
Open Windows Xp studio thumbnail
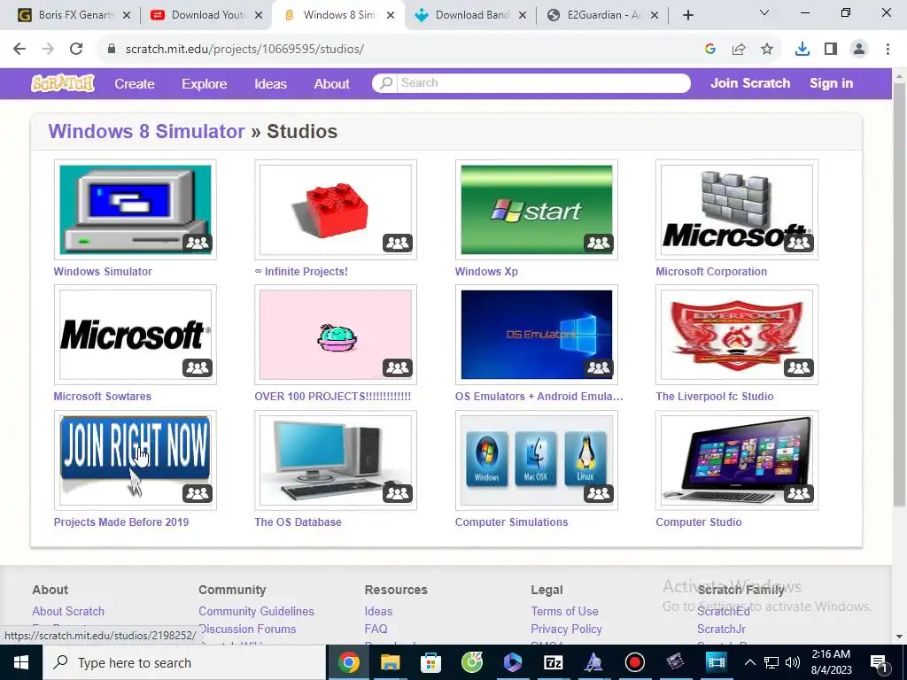click(x=536, y=209)
